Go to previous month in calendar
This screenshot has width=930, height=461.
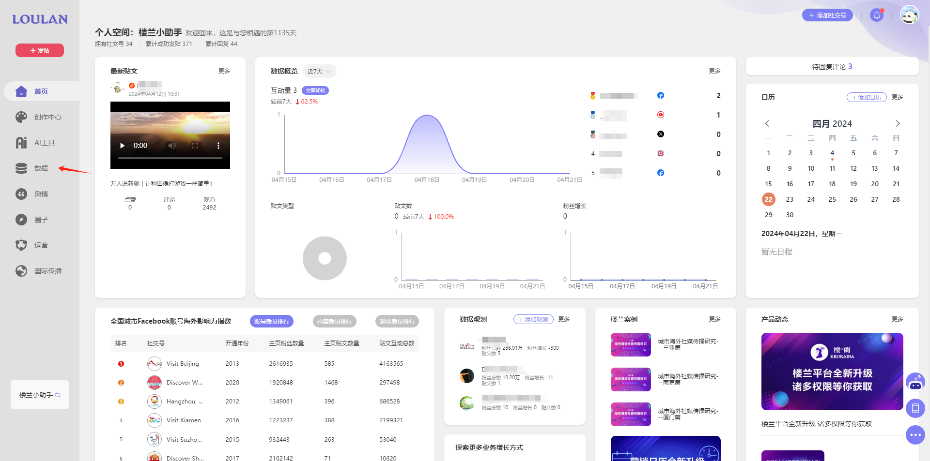pos(767,123)
